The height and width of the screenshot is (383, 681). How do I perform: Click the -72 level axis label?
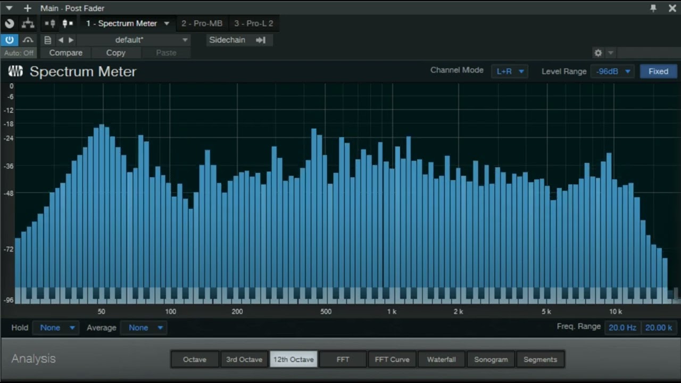(8, 249)
